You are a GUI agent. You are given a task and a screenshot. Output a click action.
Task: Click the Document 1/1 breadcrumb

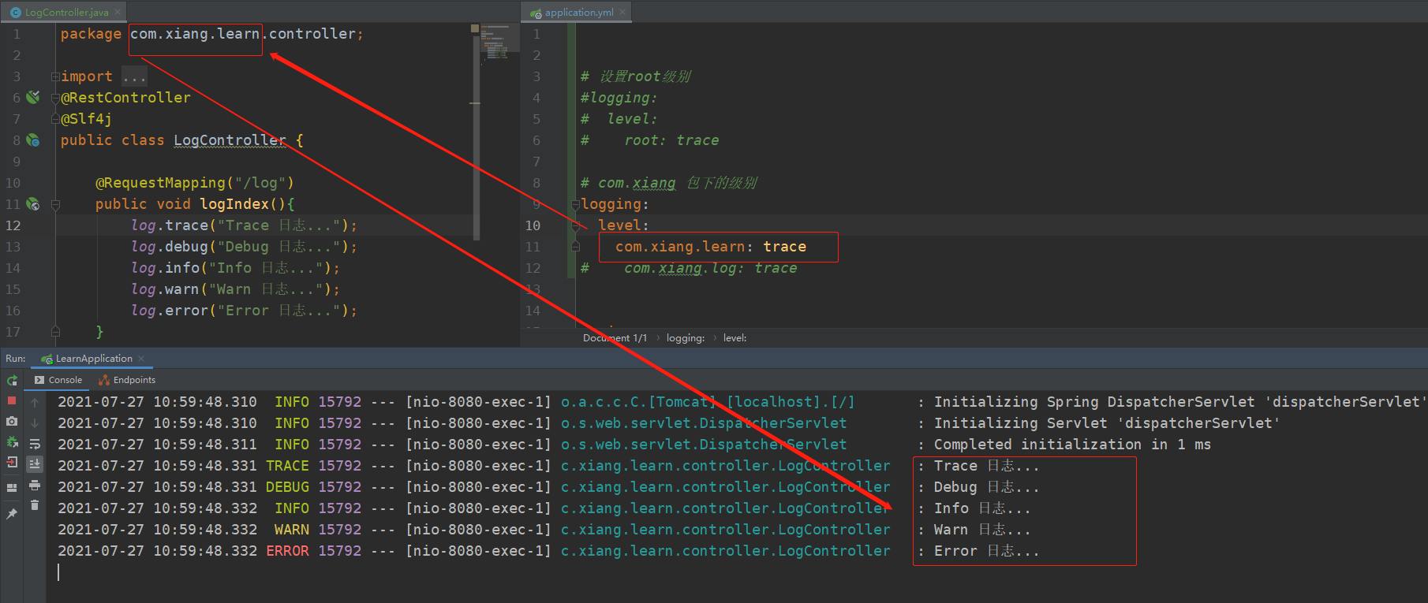click(x=615, y=338)
